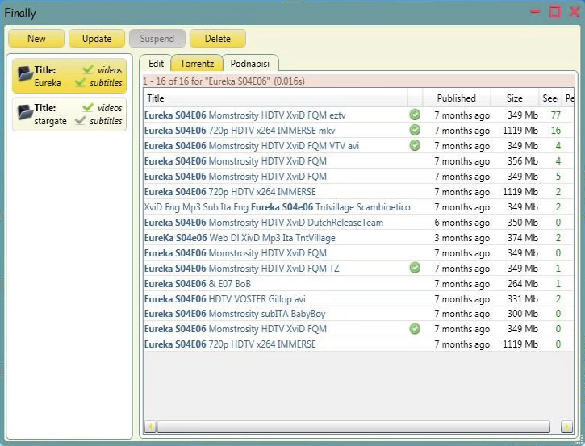This screenshot has width=585, height=446.
Task: Open Eureka S04E06 & E07 BoB link
Action: 198,283
